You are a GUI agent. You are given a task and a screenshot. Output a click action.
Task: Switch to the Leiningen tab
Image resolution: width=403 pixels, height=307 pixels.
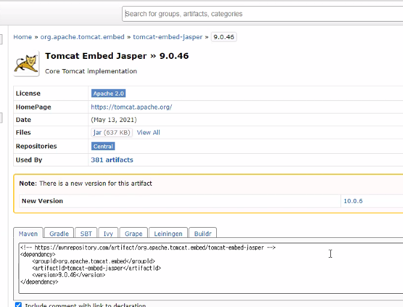pyautogui.click(x=168, y=234)
